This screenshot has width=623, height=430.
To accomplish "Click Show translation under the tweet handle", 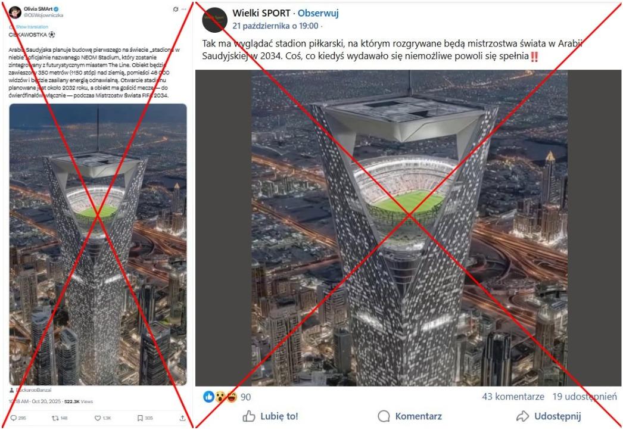I will [x=32, y=27].
